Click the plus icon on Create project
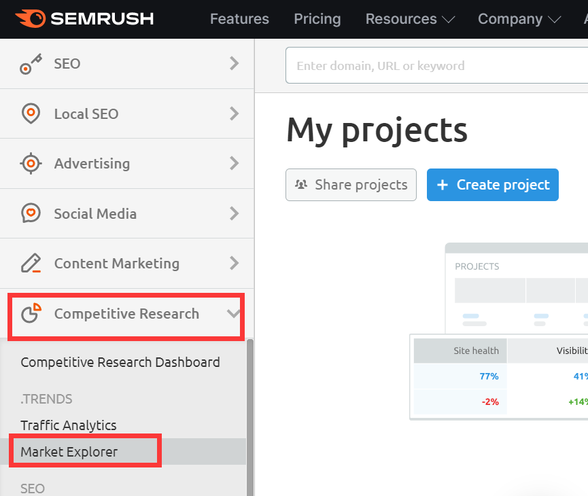 point(443,185)
